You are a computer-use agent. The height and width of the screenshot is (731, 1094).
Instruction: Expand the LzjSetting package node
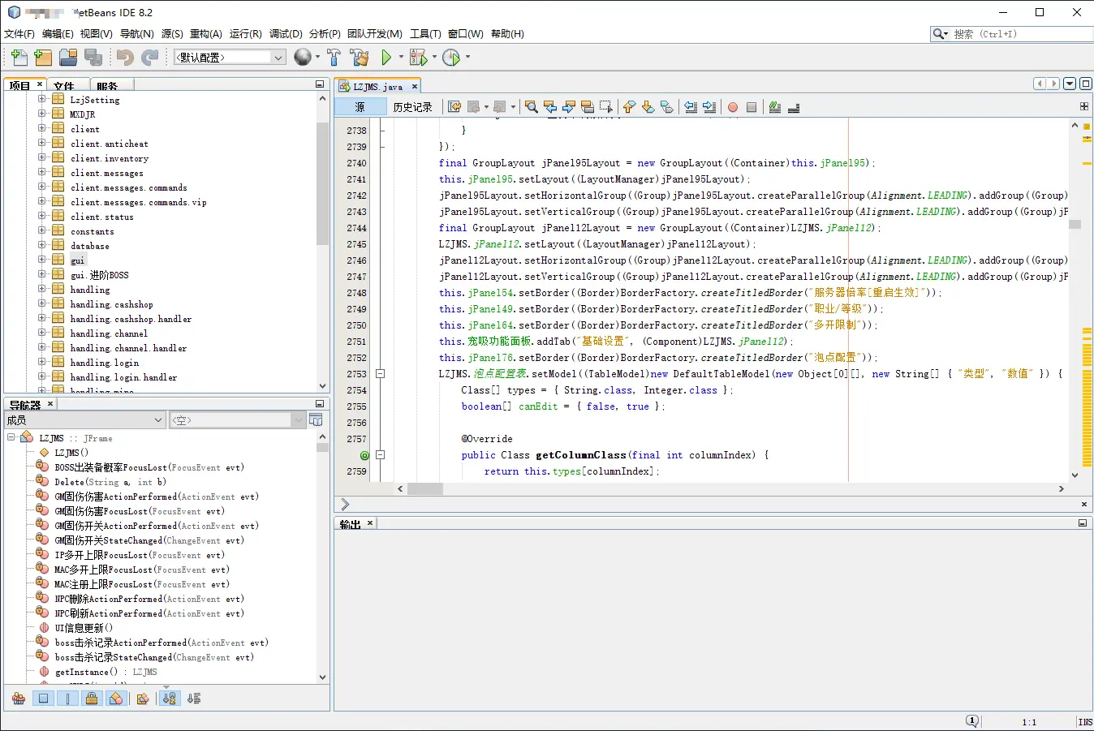tap(41, 99)
